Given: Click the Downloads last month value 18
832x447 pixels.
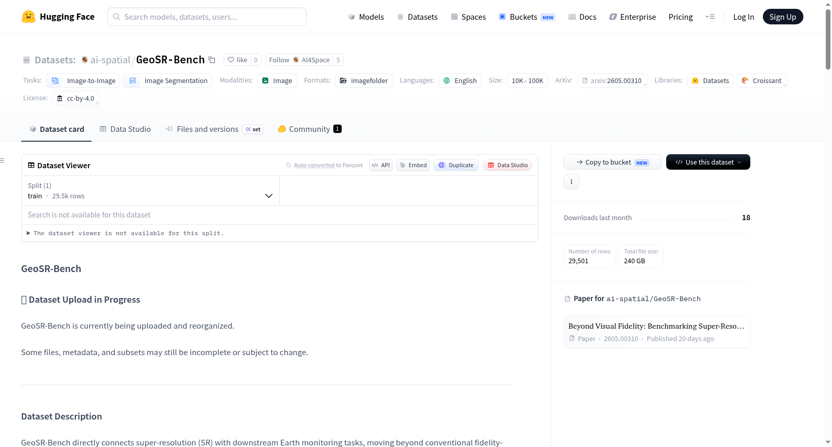Looking at the screenshot, I should click(746, 218).
